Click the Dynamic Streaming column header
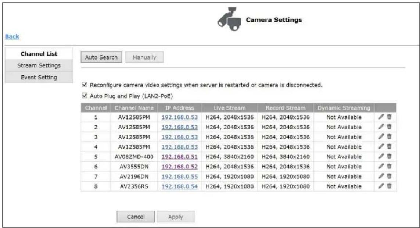420x228 pixels. point(344,108)
